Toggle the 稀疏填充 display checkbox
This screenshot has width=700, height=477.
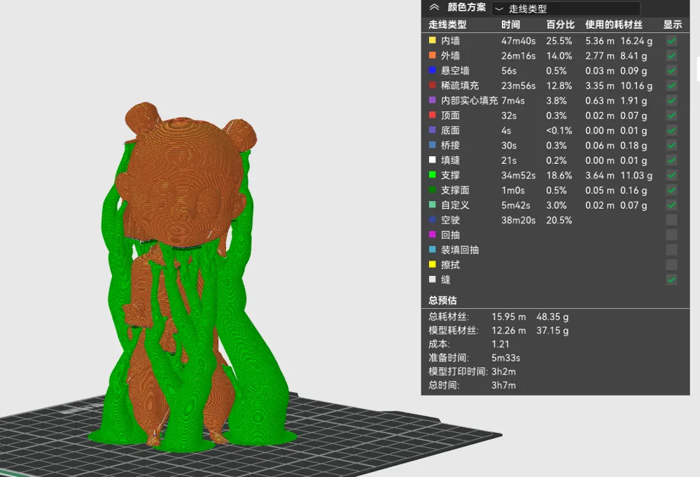[x=671, y=86]
